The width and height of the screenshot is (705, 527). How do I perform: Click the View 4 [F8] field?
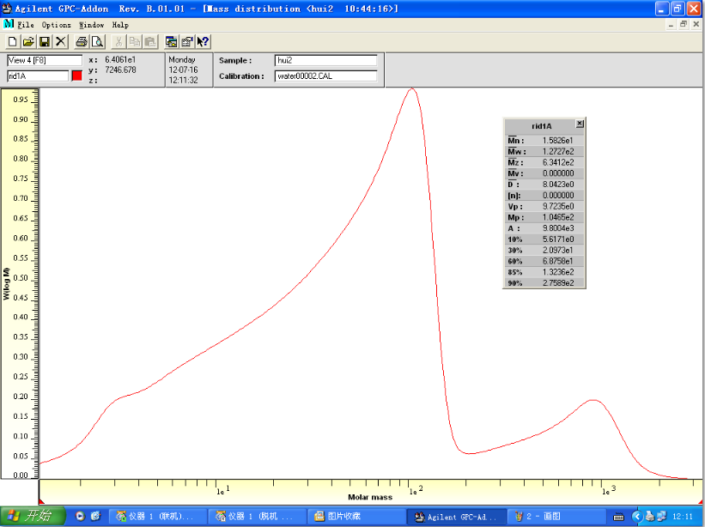(x=45, y=60)
